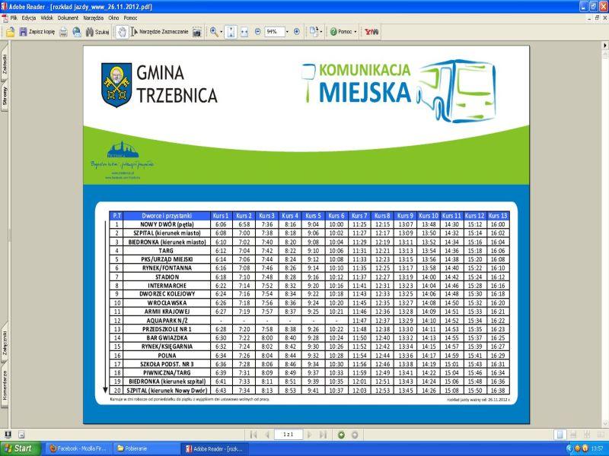This screenshot has width=609, height=456.
Task: Expand the 94% zoom level dropdown
Action: point(285,32)
